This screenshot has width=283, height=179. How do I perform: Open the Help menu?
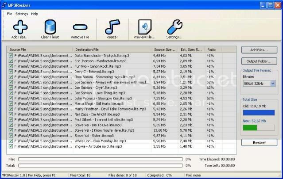(35, 14)
